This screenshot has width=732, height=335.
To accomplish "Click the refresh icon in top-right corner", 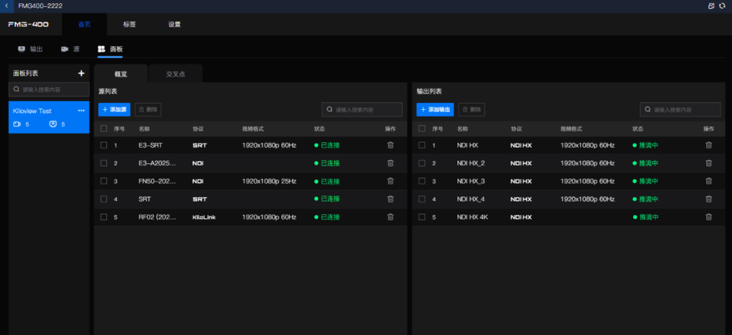I will pyautogui.click(x=722, y=5).
